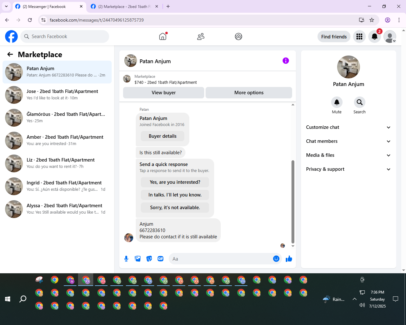Open the account profile avatar menu
This screenshot has width=406, height=325.
(x=390, y=36)
